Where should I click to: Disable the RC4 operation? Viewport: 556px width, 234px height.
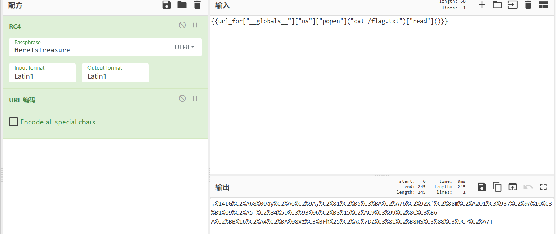pos(183,25)
